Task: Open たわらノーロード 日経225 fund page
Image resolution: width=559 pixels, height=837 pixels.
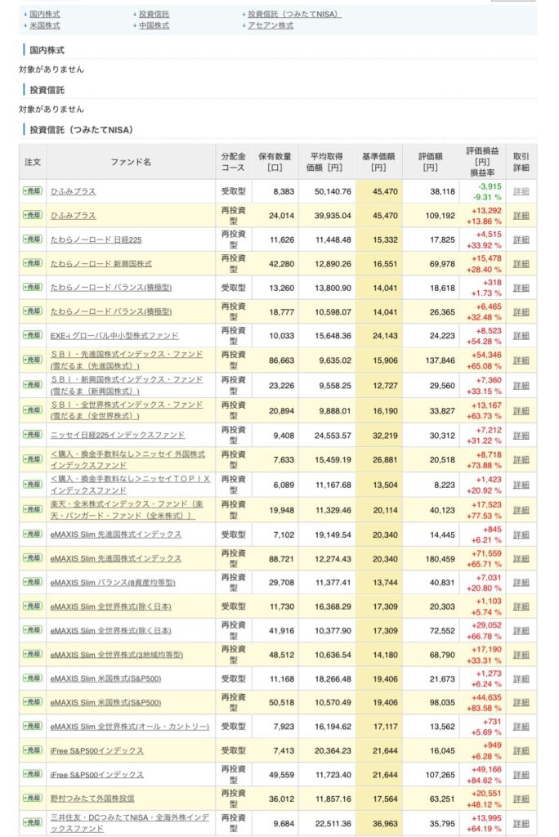Action: (x=96, y=239)
